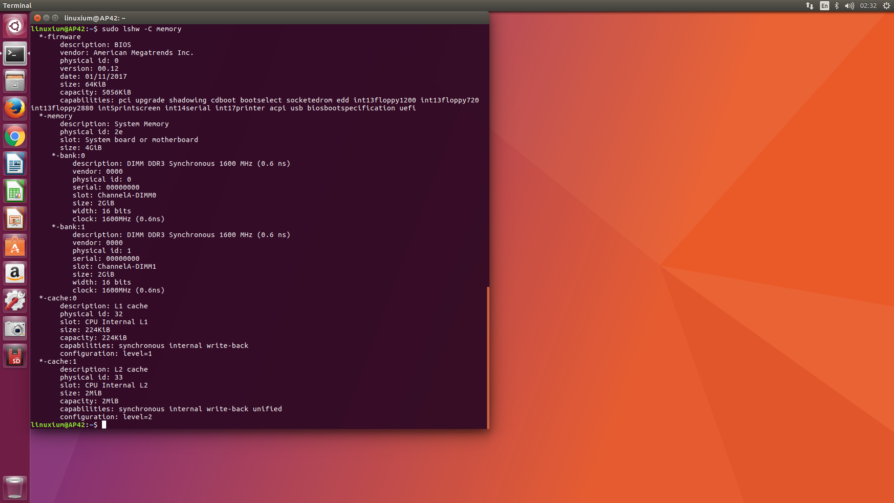894x503 pixels.
Task: Click 'description: L2 cache' line
Action: click(x=104, y=369)
